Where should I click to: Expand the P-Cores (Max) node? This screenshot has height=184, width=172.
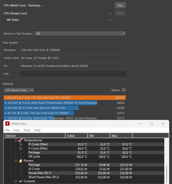click(x=21, y=144)
